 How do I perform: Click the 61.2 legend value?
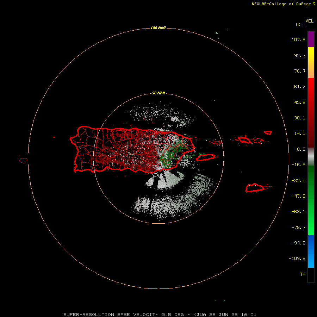coord(300,87)
